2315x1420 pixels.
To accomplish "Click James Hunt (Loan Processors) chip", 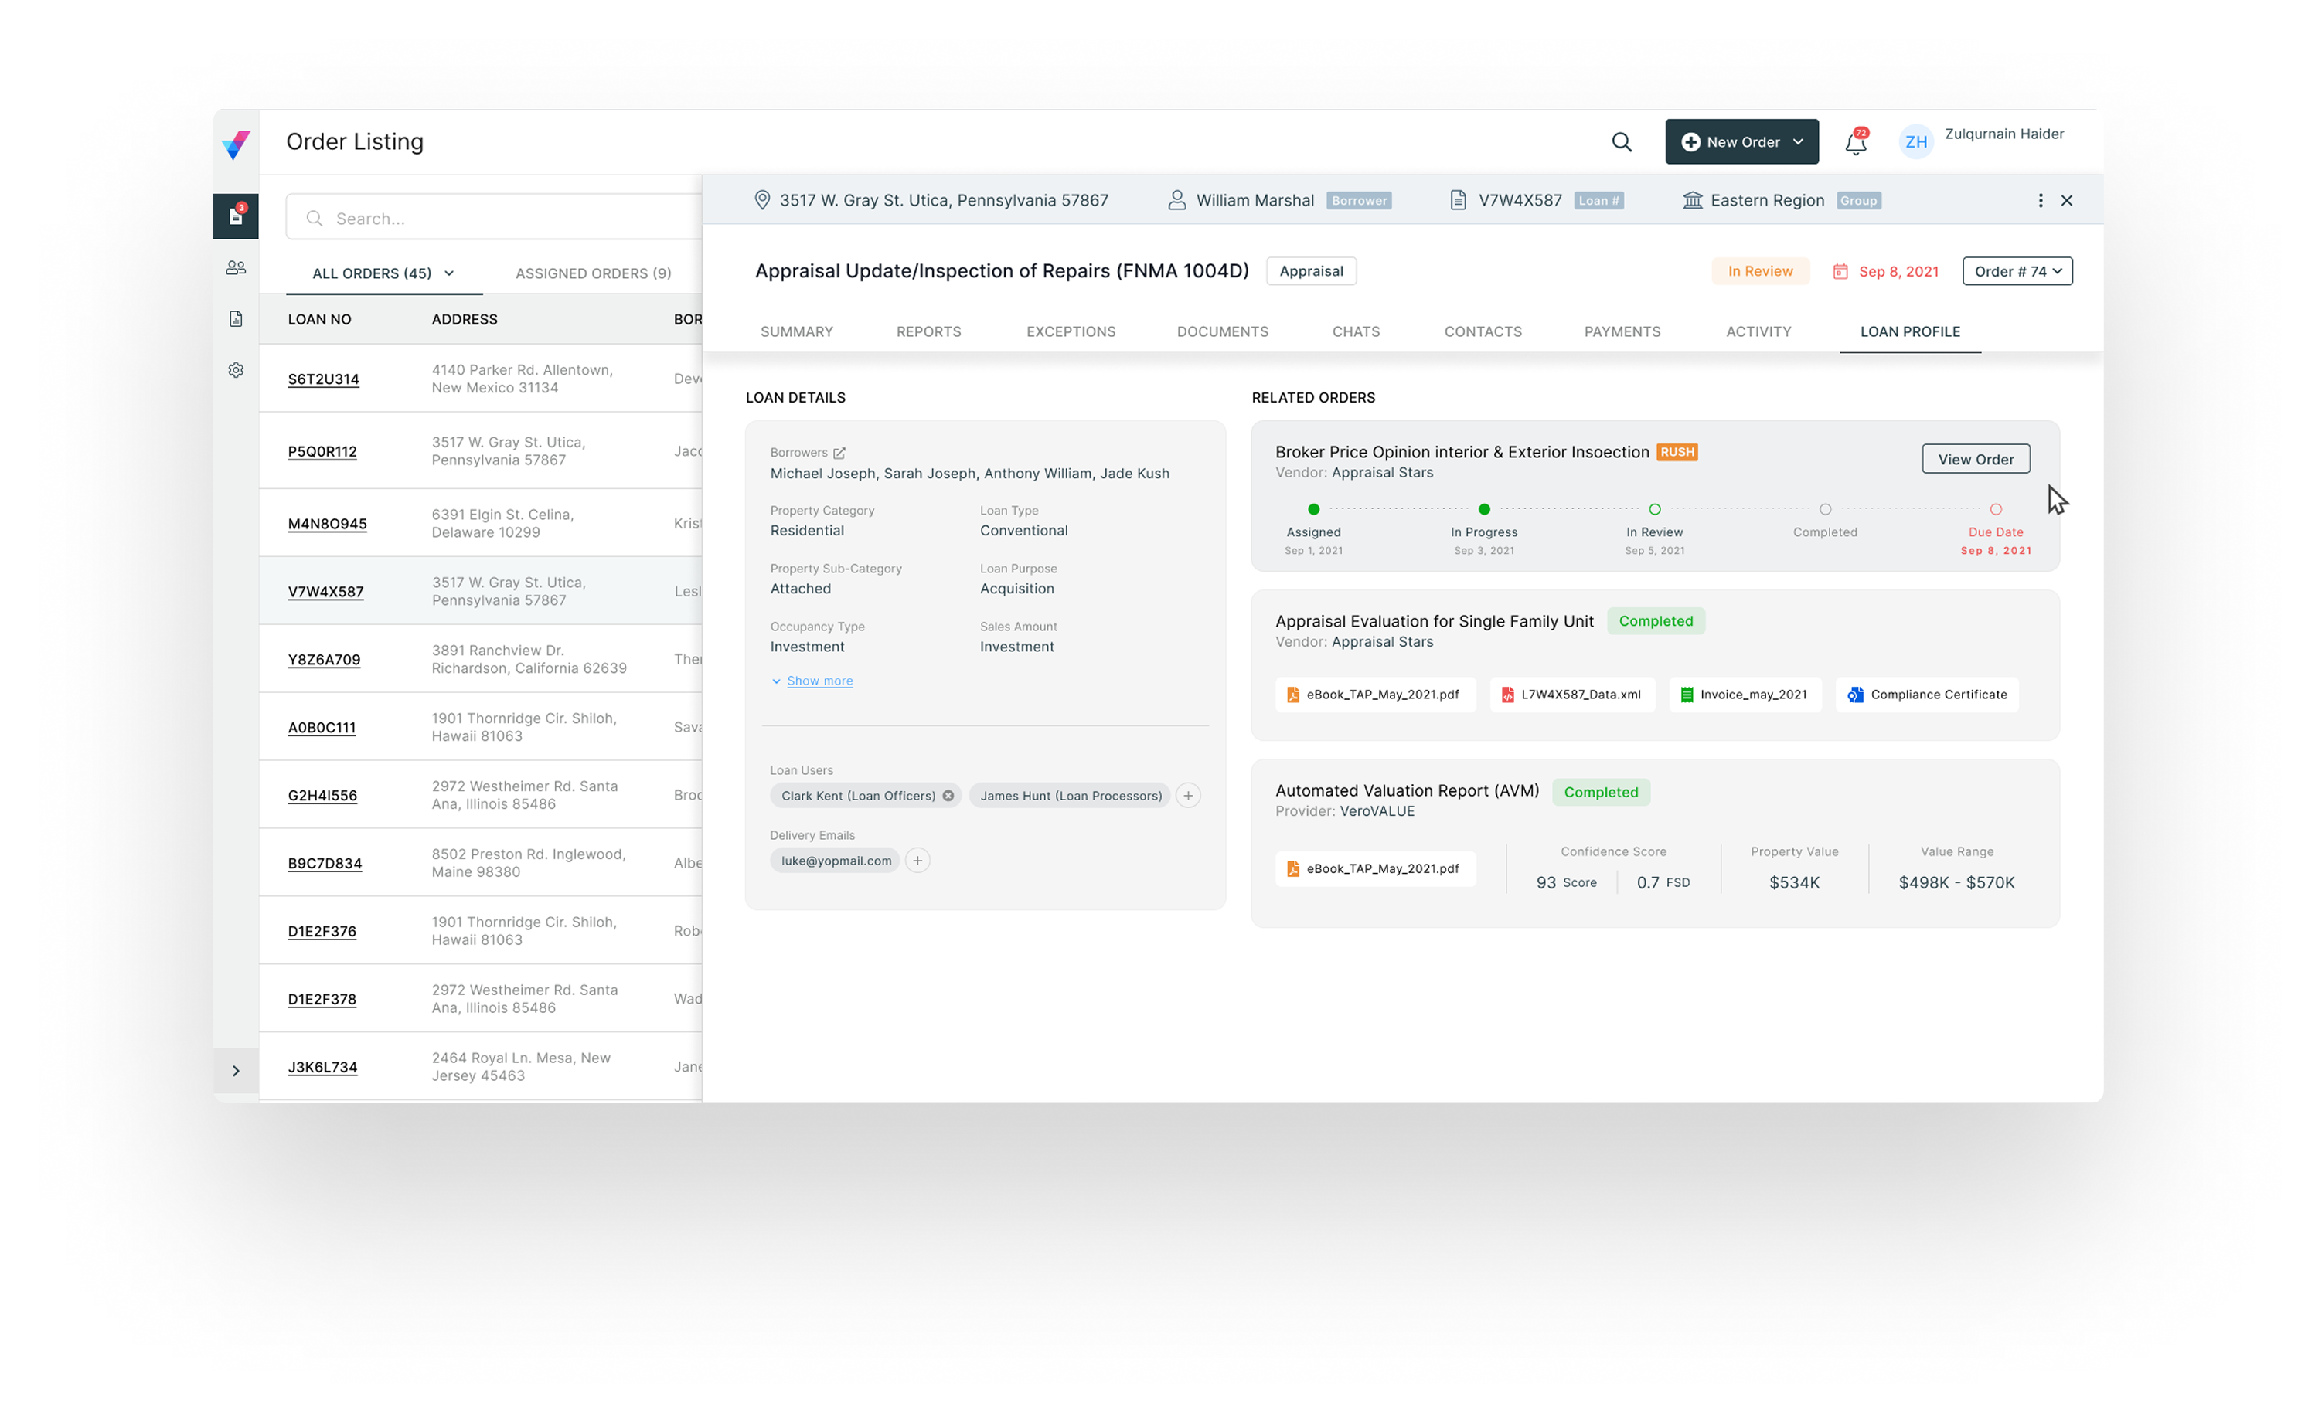I will coord(1070,796).
